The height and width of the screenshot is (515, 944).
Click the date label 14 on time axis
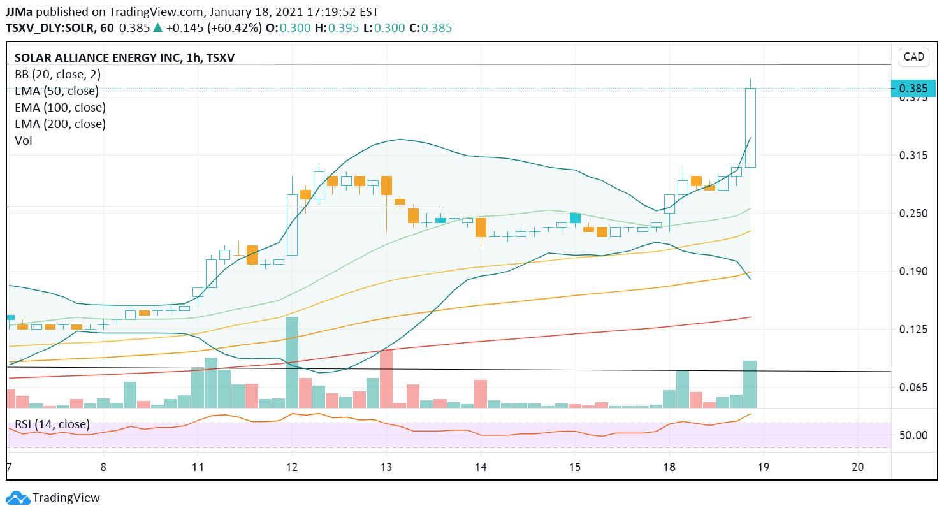click(481, 467)
